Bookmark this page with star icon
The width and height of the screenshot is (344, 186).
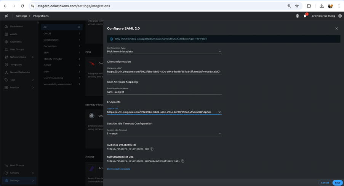pos(297,6)
